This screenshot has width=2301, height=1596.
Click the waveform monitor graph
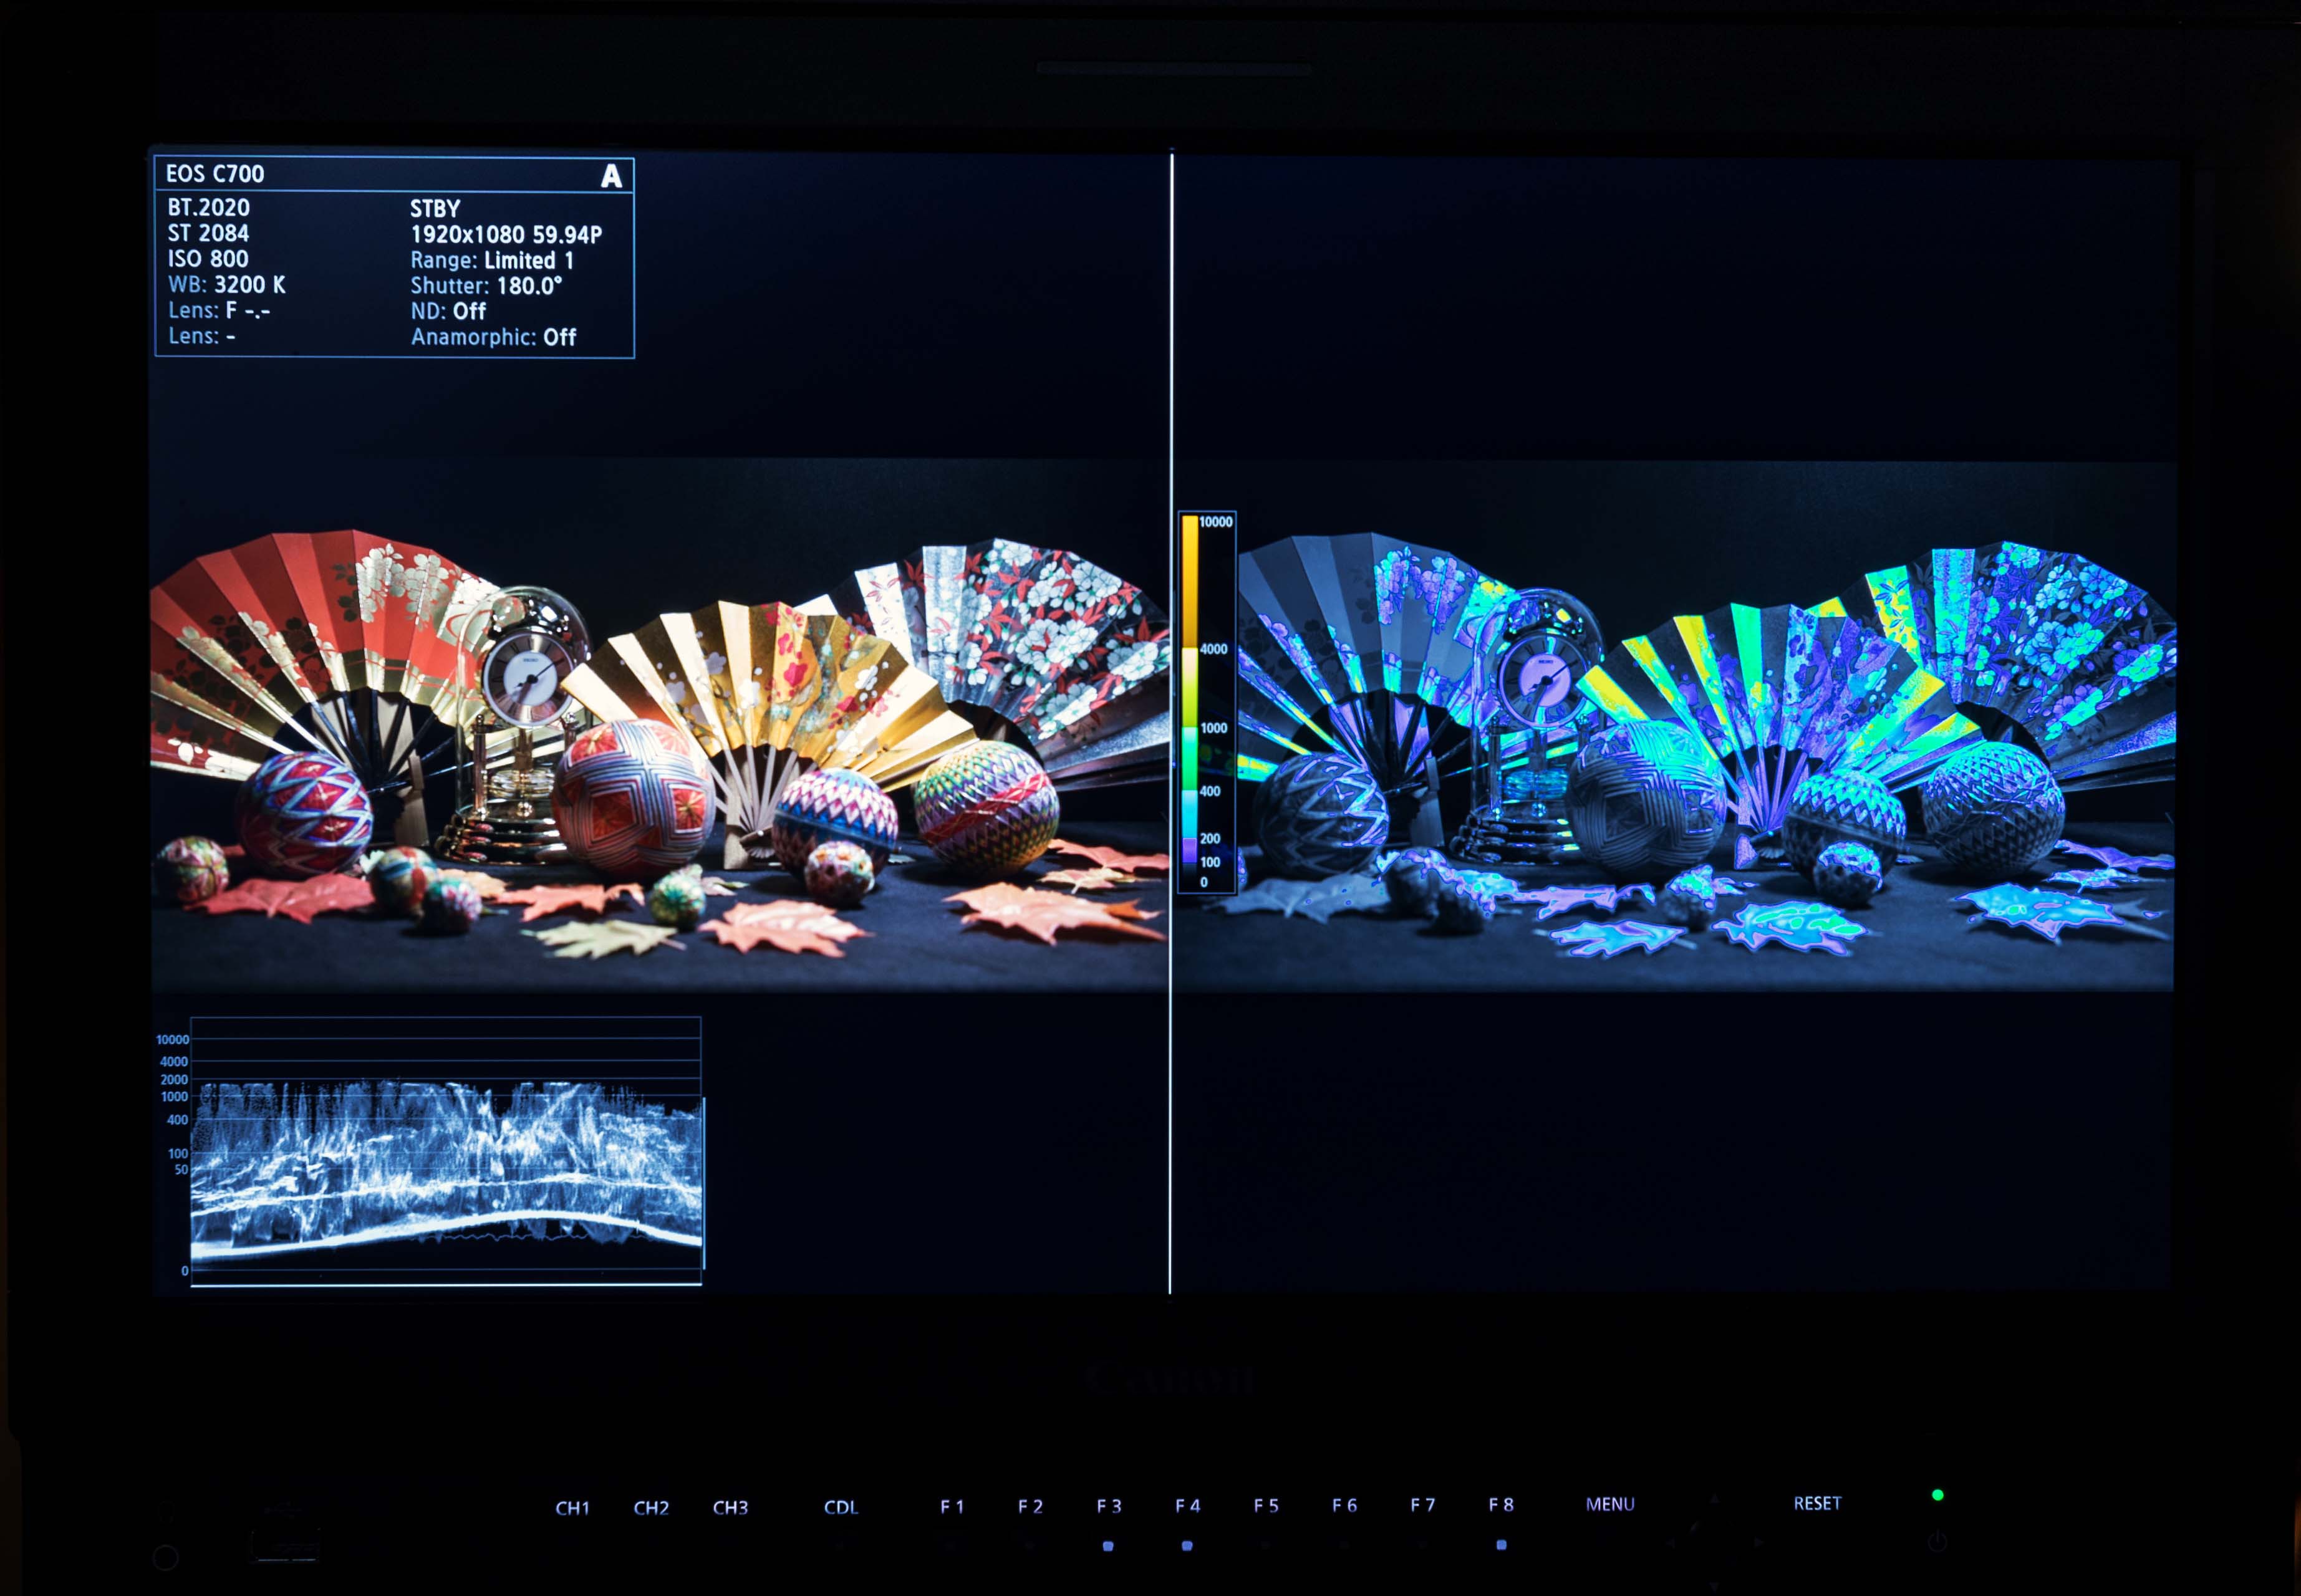tap(446, 1150)
